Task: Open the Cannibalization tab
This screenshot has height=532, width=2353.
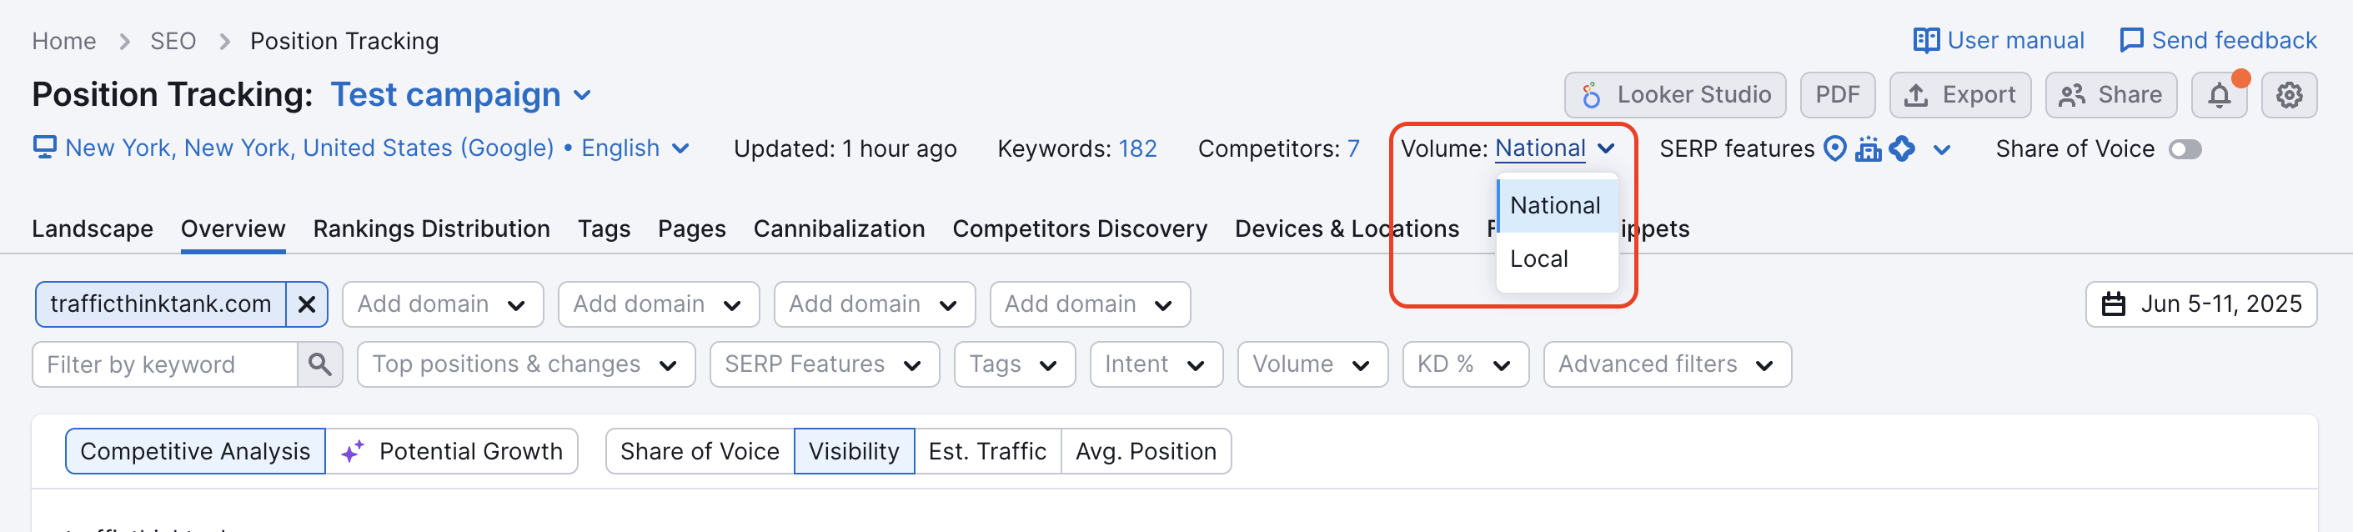Action: click(839, 228)
